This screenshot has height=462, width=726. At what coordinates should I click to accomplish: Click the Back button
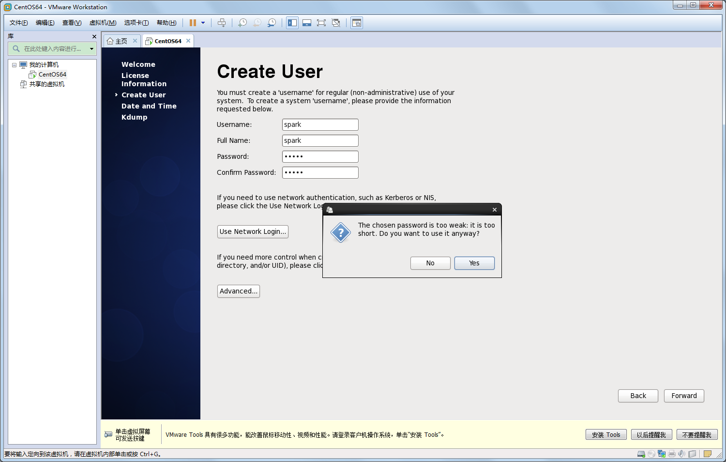point(638,396)
